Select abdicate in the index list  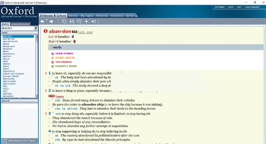[x=7, y=94]
